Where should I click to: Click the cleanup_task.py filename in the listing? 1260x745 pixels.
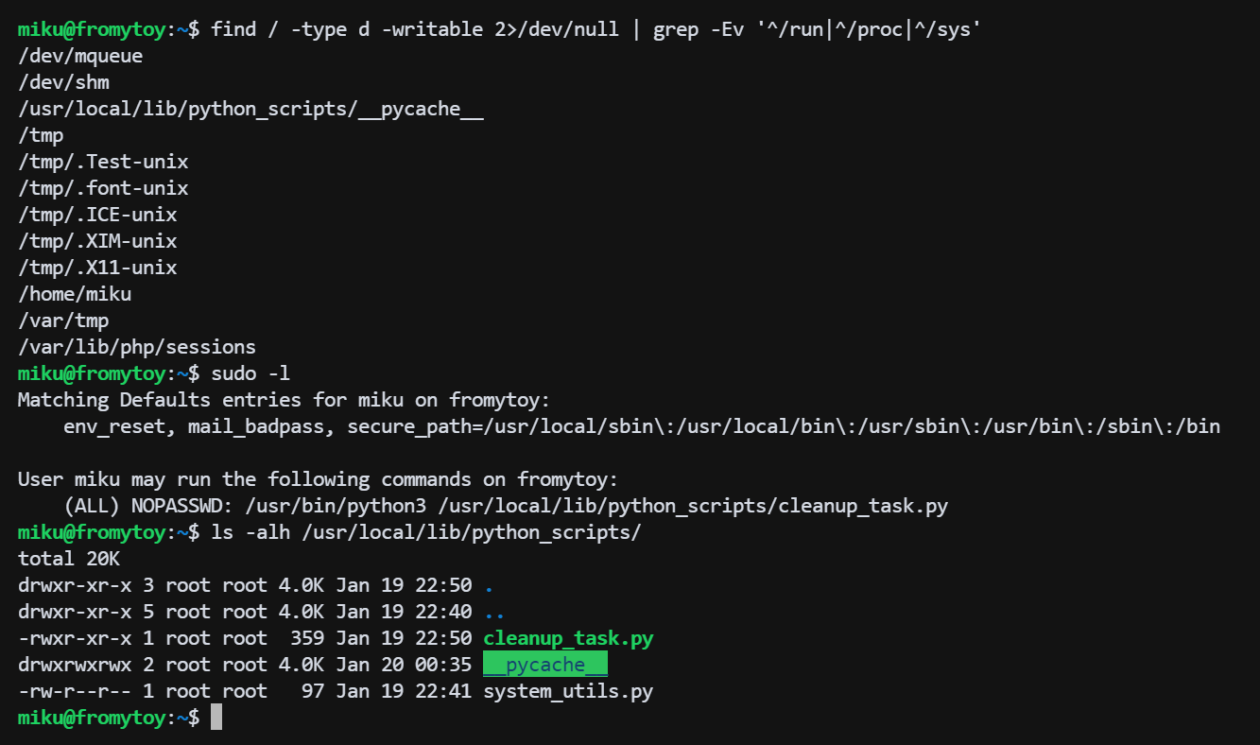(567, 638)
